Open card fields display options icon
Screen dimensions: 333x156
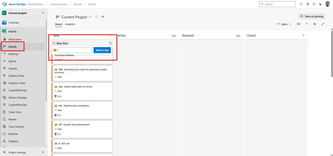(x=299, y=24)
